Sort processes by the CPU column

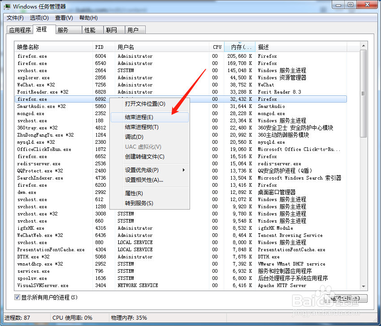point(217,47)
